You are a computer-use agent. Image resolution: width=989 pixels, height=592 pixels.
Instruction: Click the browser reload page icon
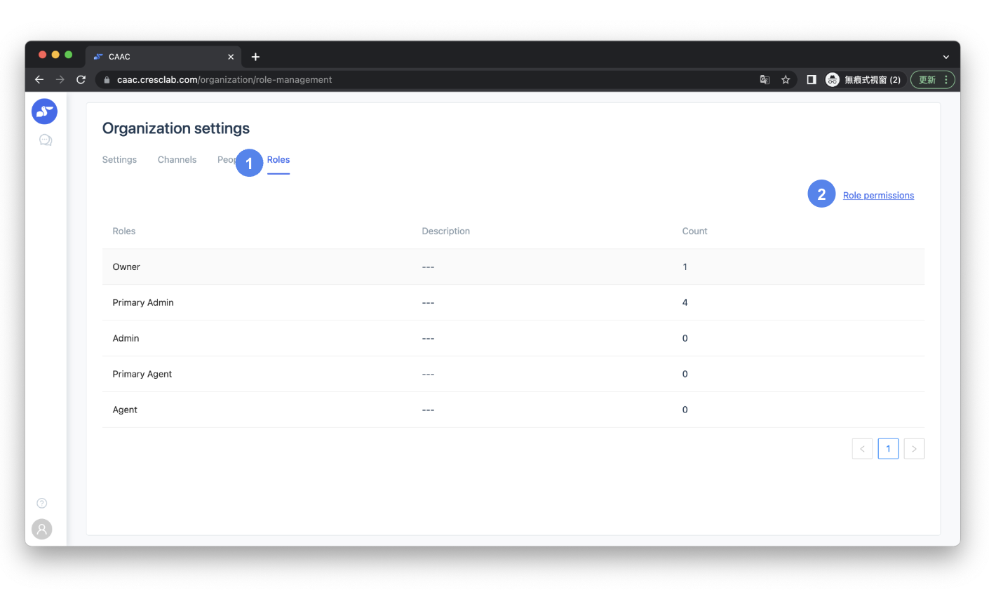[x=81, y=80]
